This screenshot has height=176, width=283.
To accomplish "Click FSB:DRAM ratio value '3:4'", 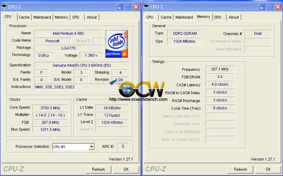I will (220, 77).
